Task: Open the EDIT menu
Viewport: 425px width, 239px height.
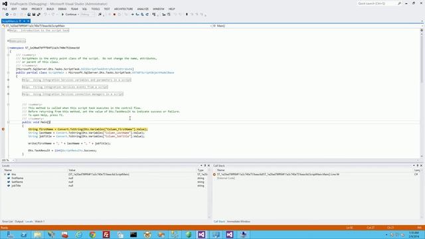Action: click(x=14, y=9)
